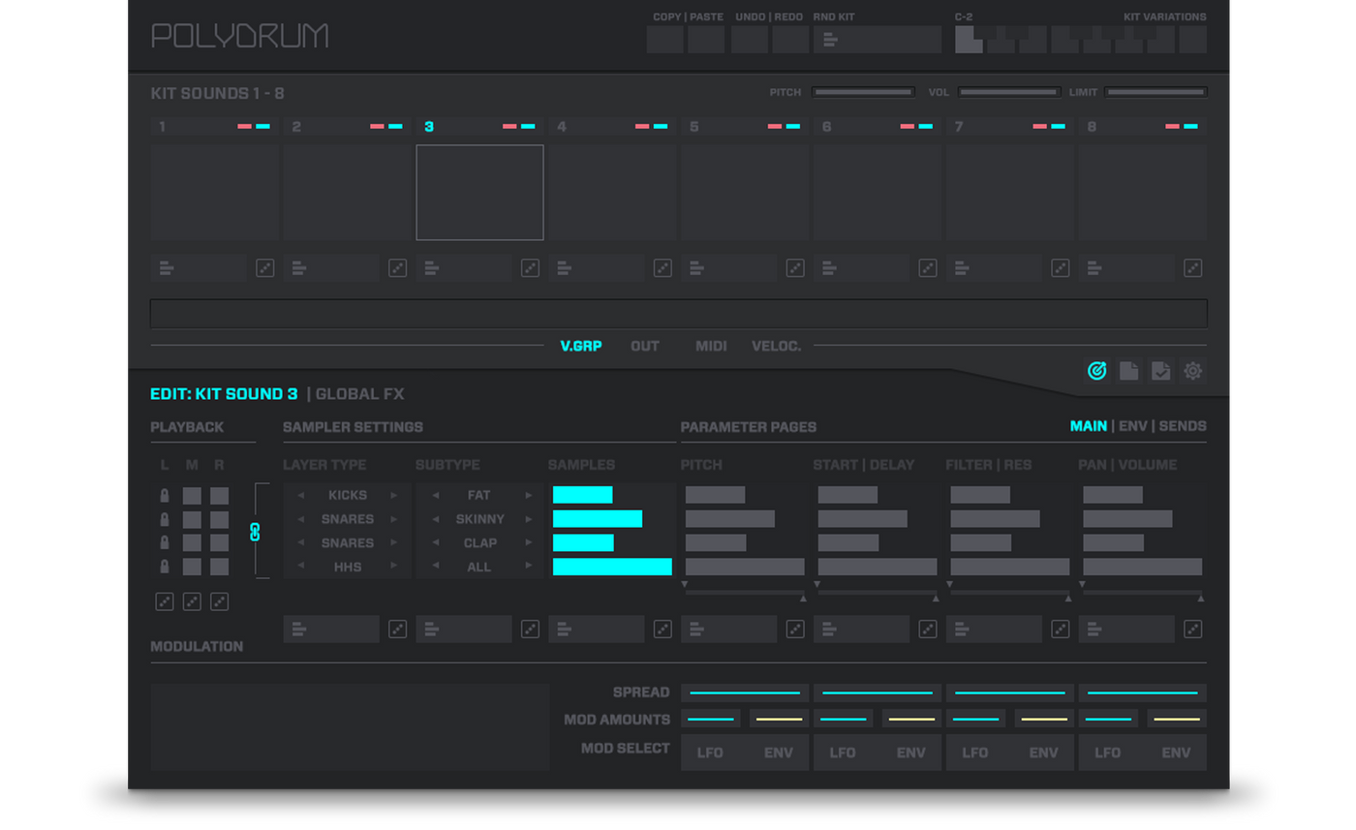Randomize Subtype using its dice icon
The height and width of the screenshot is (830, 1356).
(530, 630)
